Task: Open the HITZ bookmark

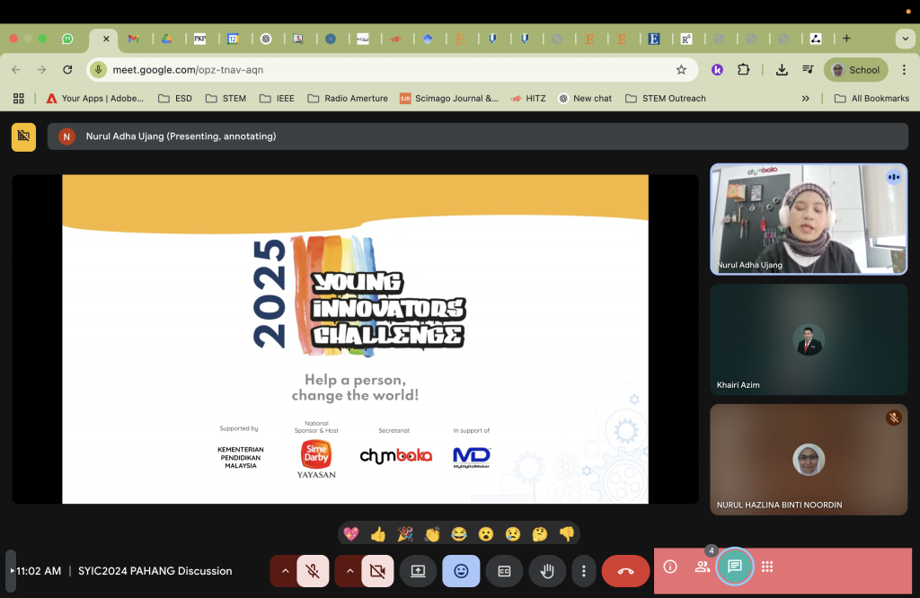Action: pyautogui.click(x=528, y=99)
